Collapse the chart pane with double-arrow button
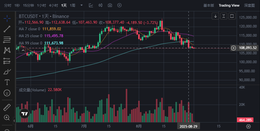The width and height of the screenshot is (260, 131). [223, 16]
